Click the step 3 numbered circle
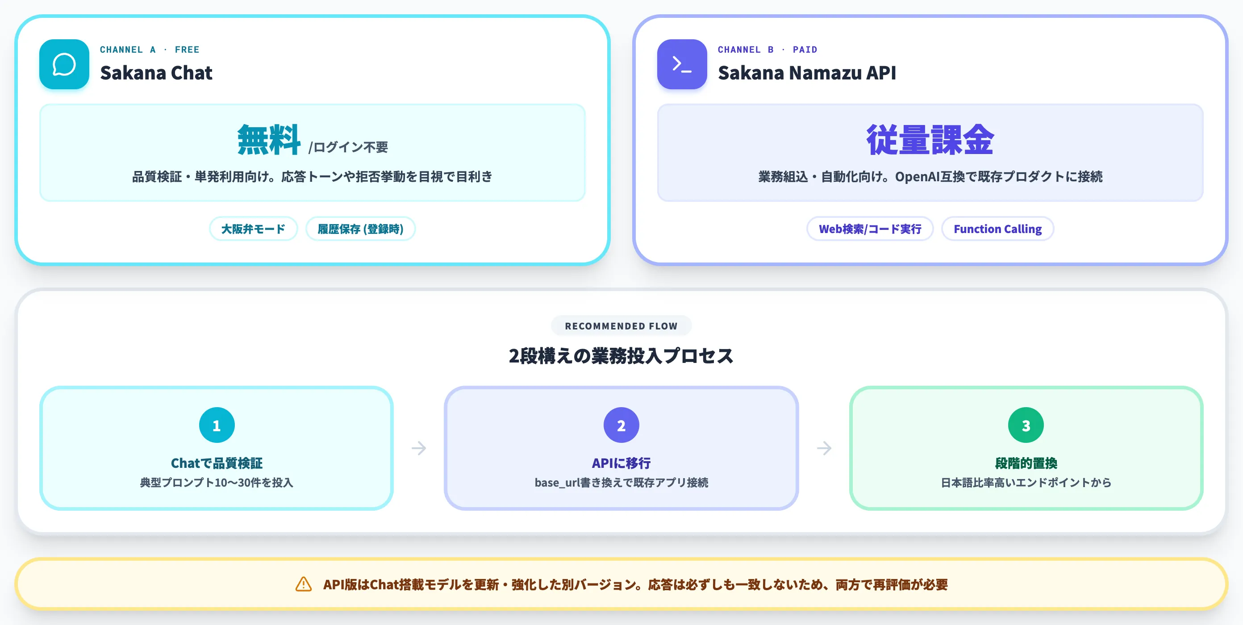Screen dimensions: 1243x625 [x=1026, y=425]
